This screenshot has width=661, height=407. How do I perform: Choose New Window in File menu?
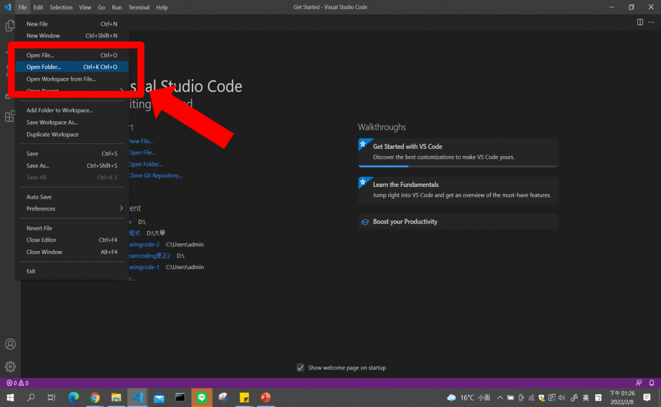(x=72, y=36)
